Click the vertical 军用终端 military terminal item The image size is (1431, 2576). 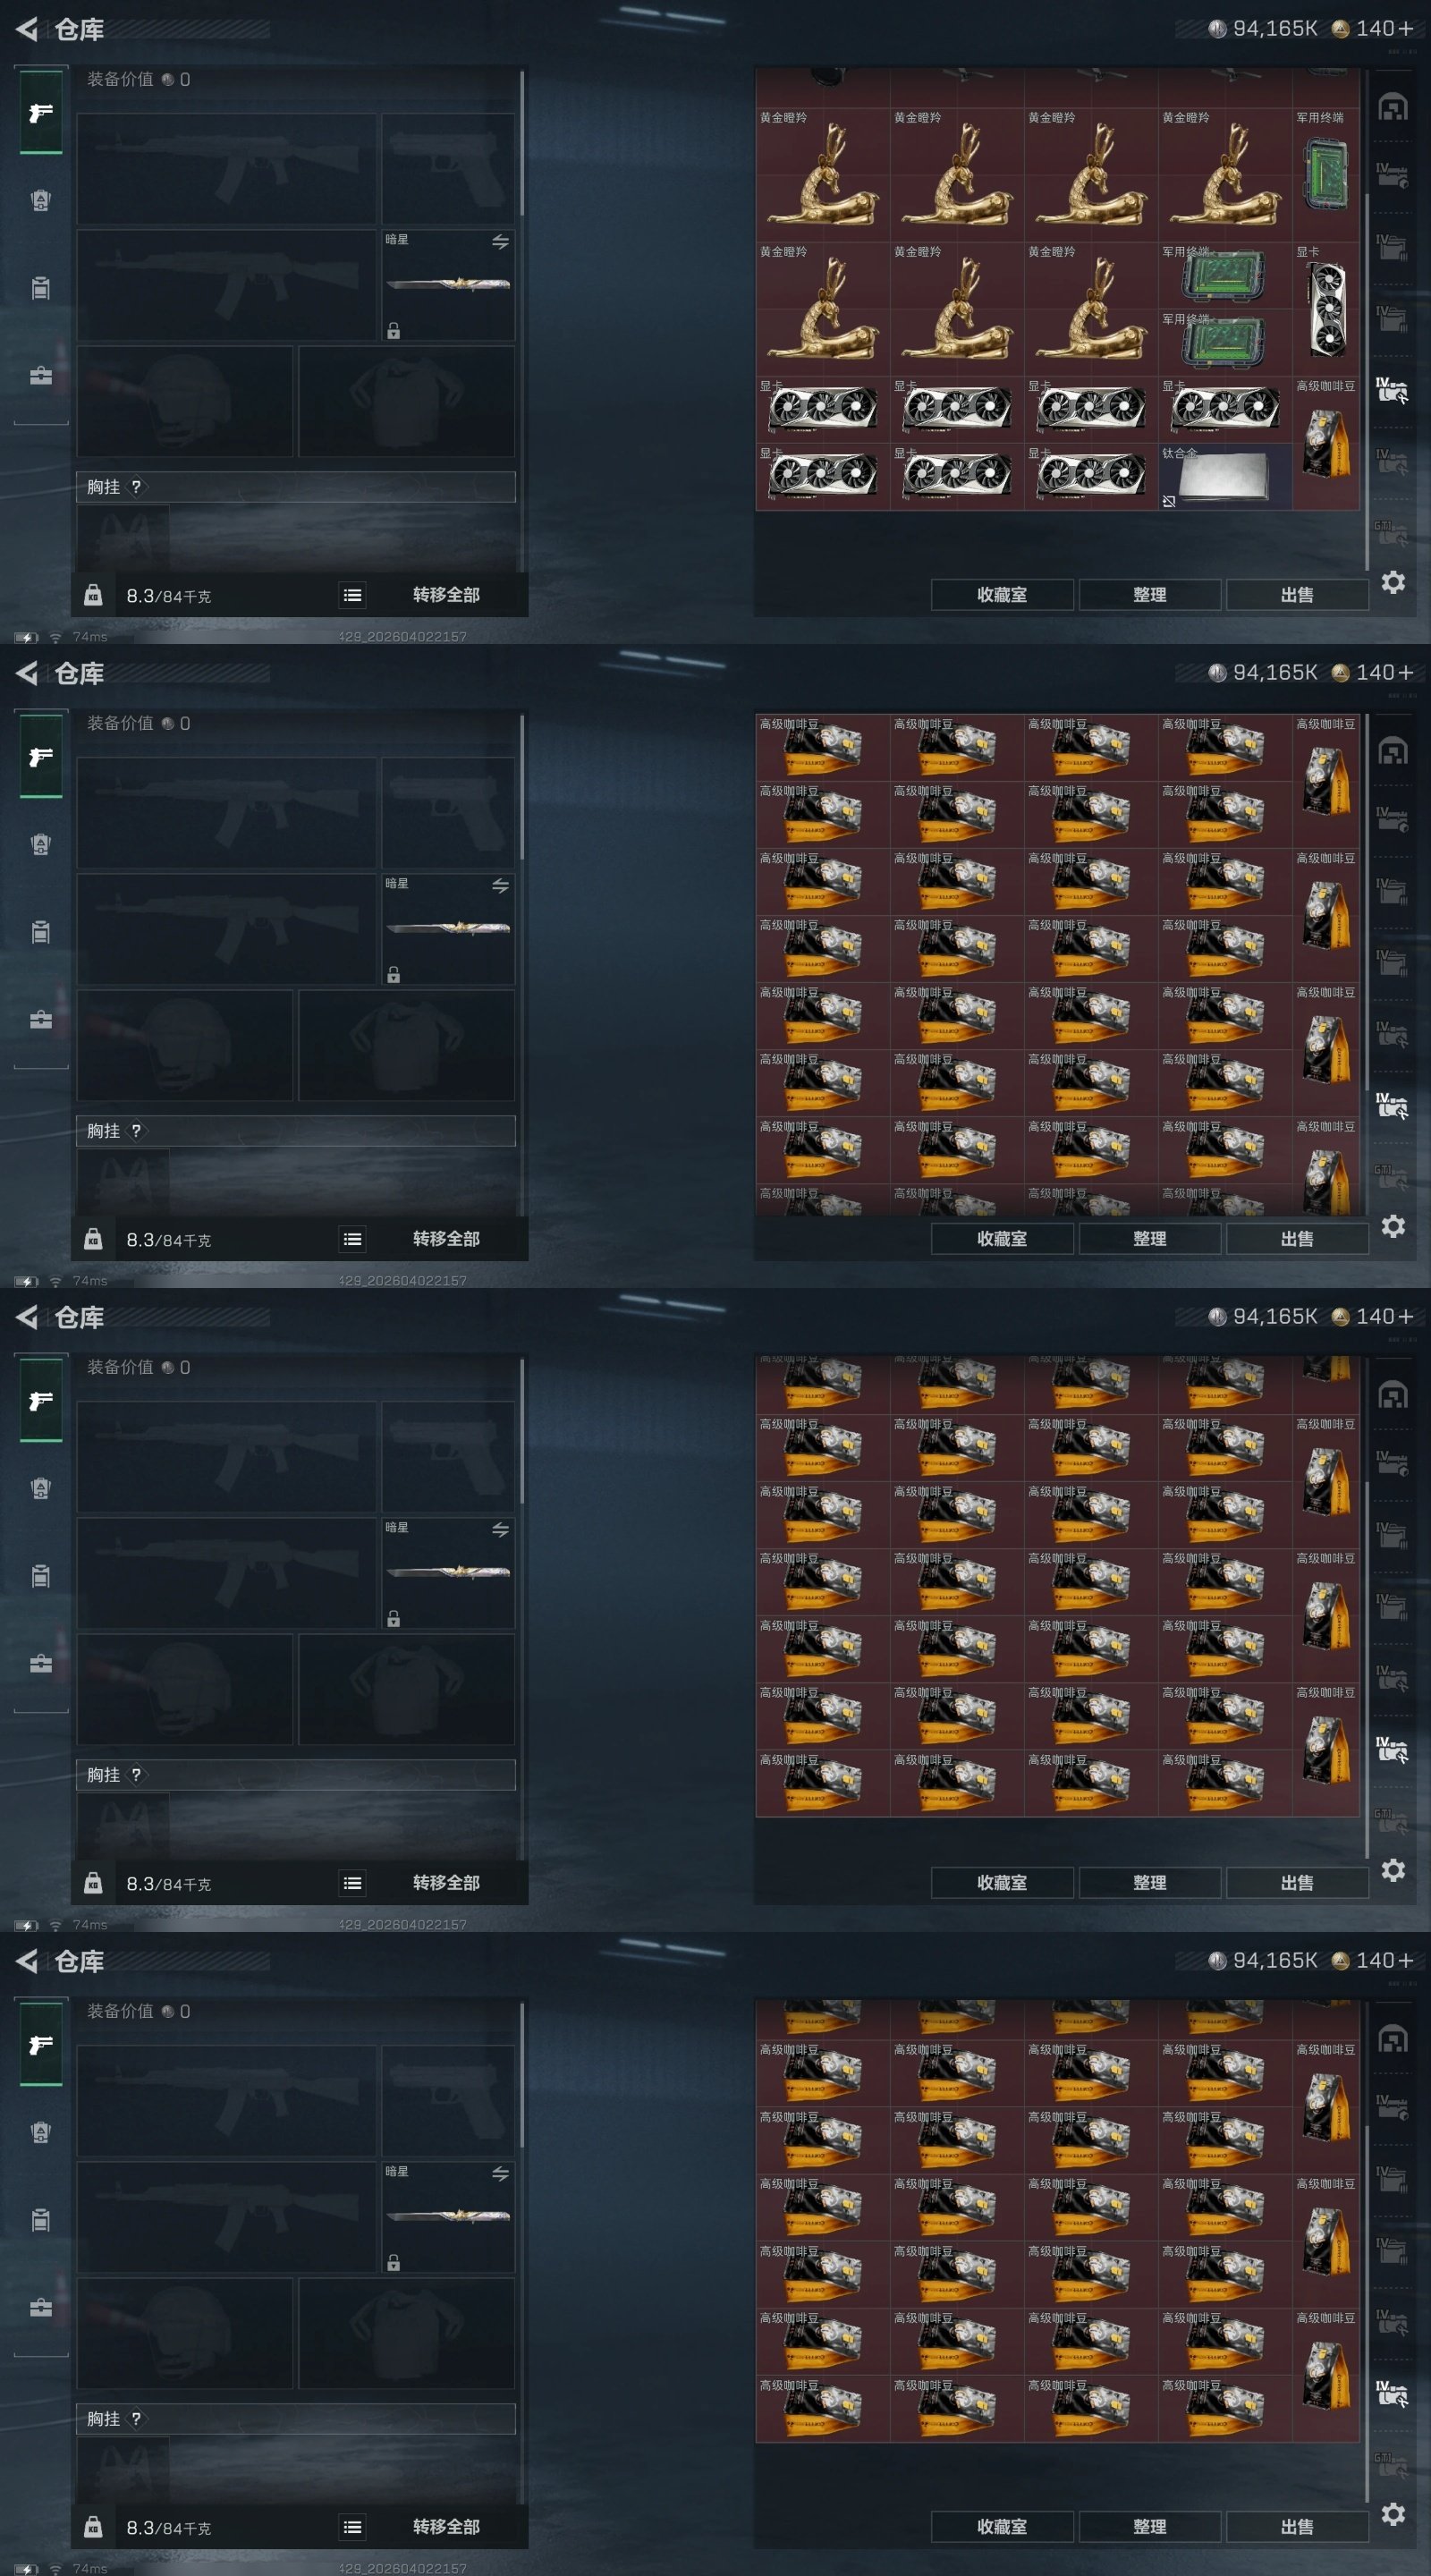tap(1326, 175)
